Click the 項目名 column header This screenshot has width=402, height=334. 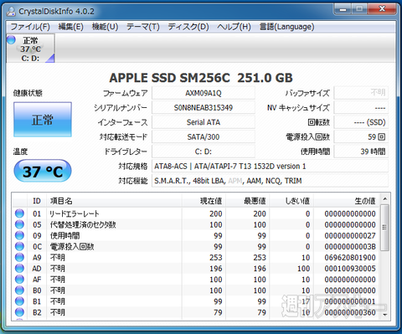(114, 201)
